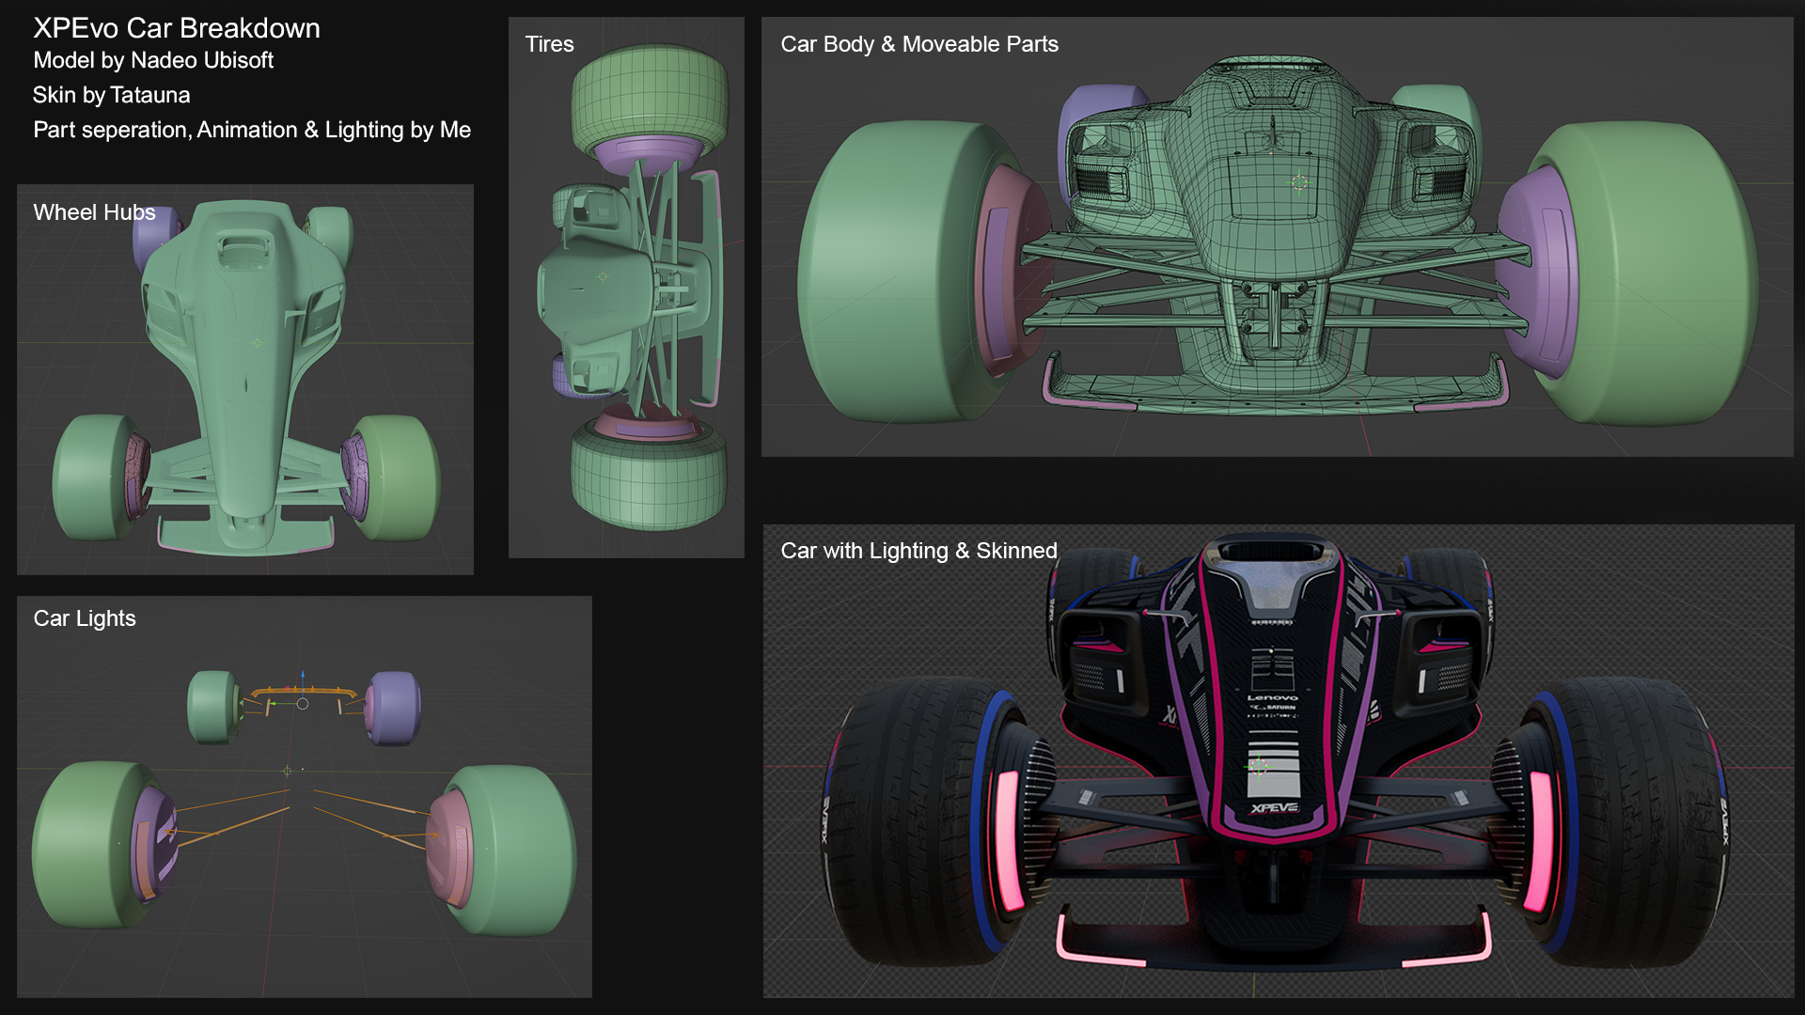Click the Lenovo logo on skinned car
1805x1015 pixels.
tap(1272, 698)
